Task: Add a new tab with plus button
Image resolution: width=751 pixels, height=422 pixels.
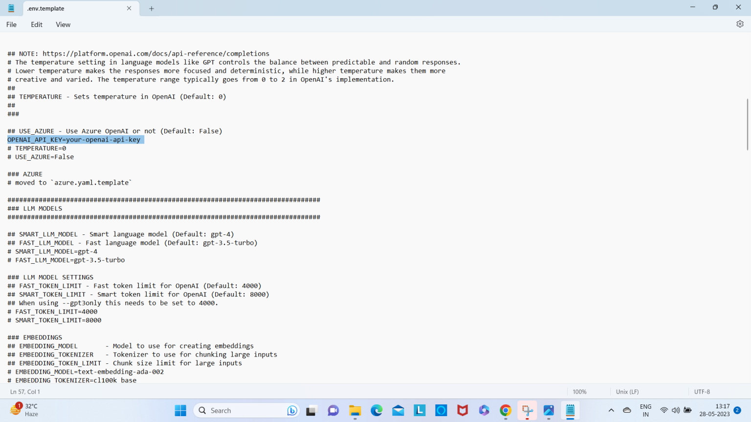Action: click(x=152, y=8)
